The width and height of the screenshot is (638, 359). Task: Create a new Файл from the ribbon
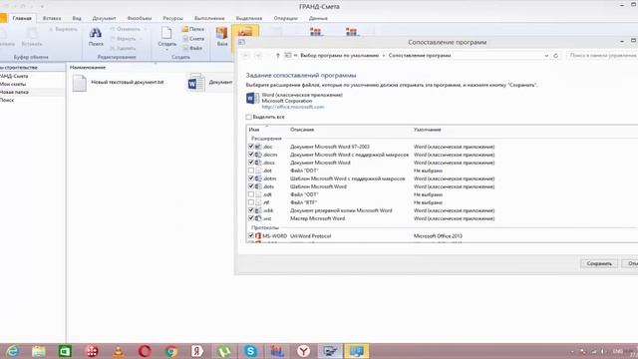pyautogui.click(x=192, y=48)
